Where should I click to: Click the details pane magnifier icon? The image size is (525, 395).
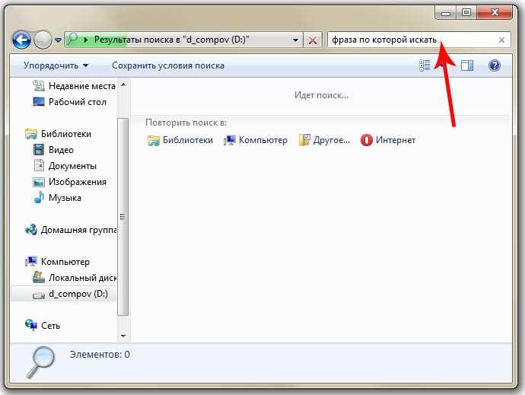coord(40,362)
